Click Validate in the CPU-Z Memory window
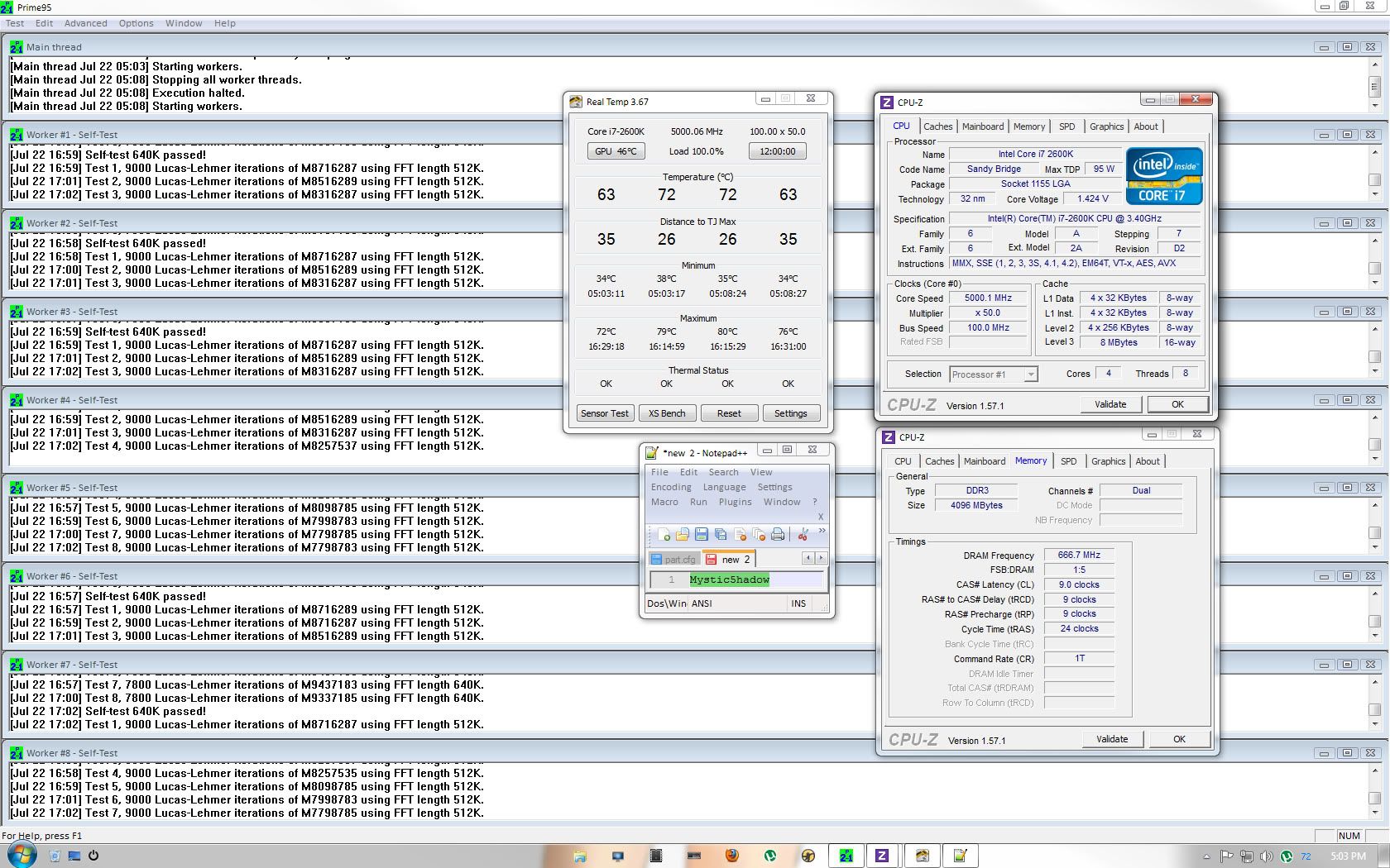The height and width of the screenshot is (868, 1390). pos(1113,739)
